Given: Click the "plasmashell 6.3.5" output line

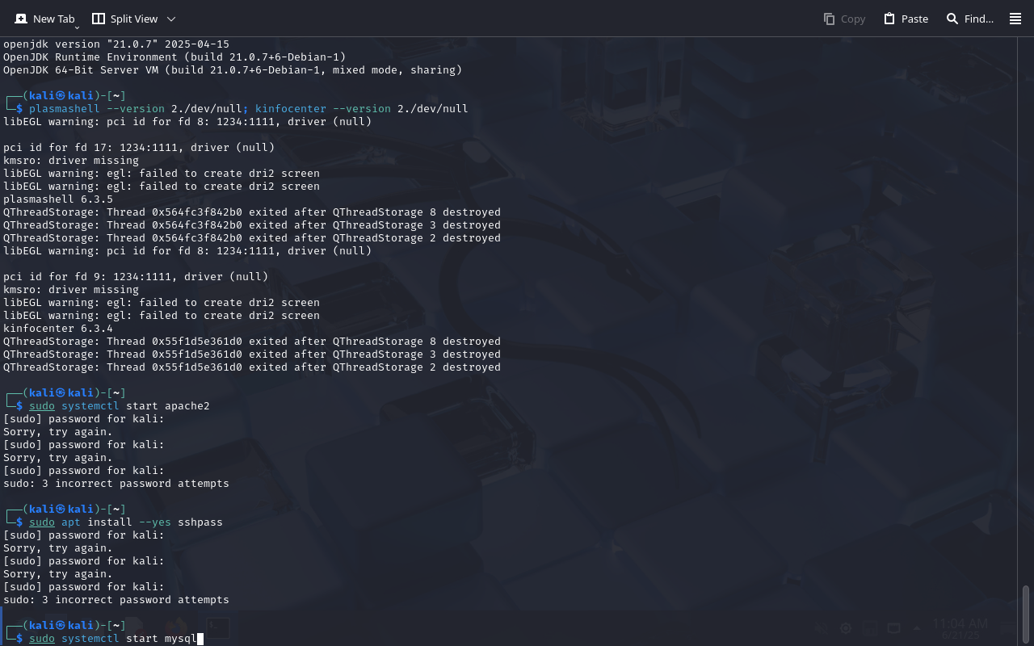Looking at the screenshot, I should coord(58,199).
